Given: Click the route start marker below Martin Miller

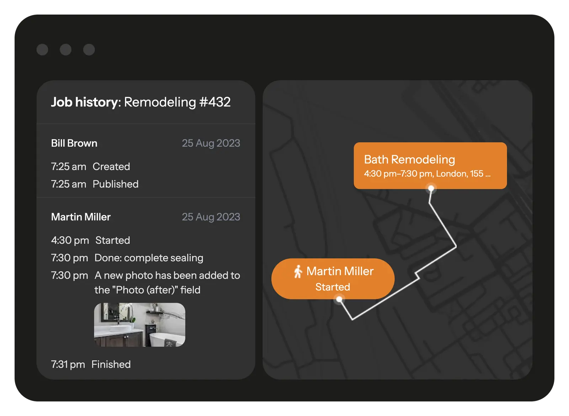Looking at the screenshot, I should click(x=339, y=299).
